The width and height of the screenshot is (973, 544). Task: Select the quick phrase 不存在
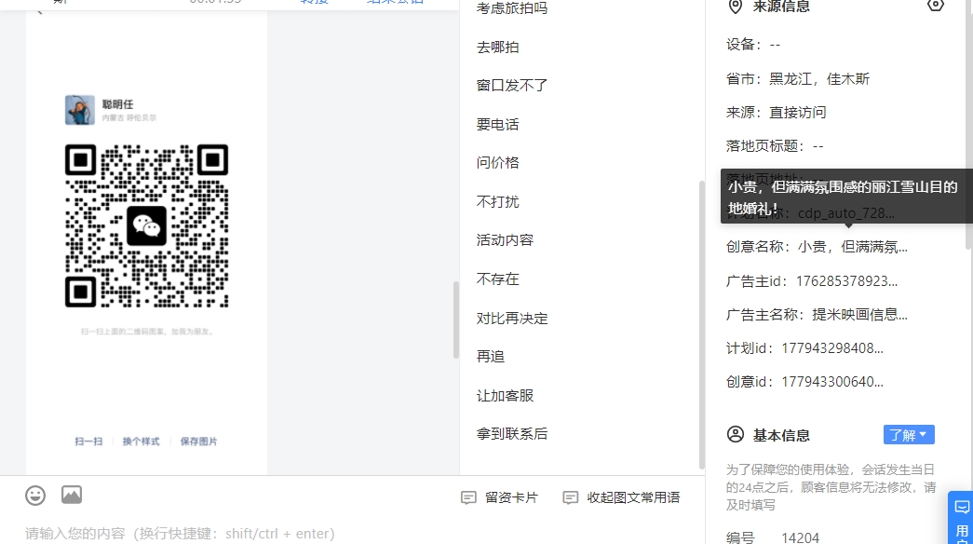497,279
